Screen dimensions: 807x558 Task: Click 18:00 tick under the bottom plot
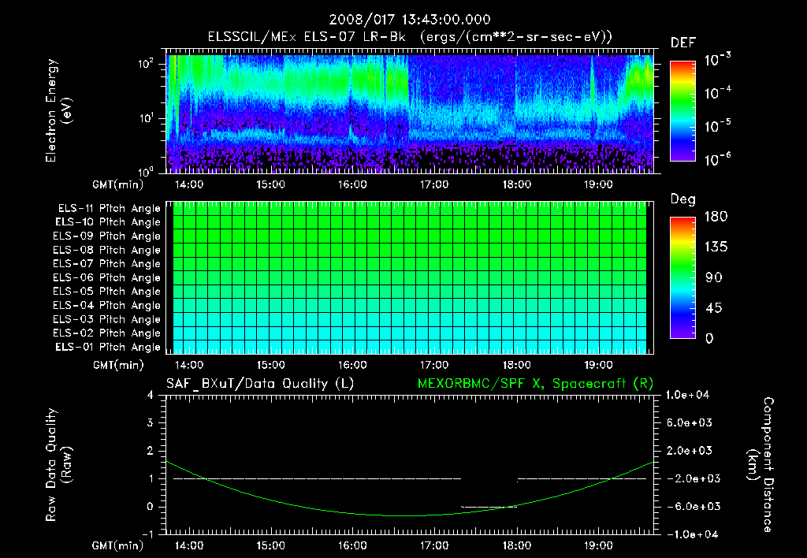click(x=516, y=545)
